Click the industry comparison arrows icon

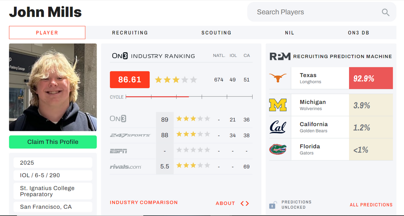(245, 203)
